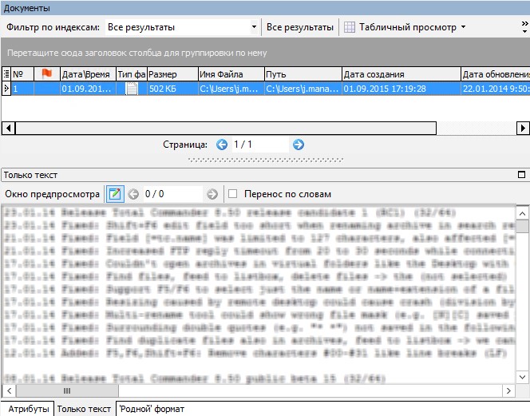Click the down arrow of the preview vertical scrollbar
Screen dimensions: 530x416
(522, 377)
